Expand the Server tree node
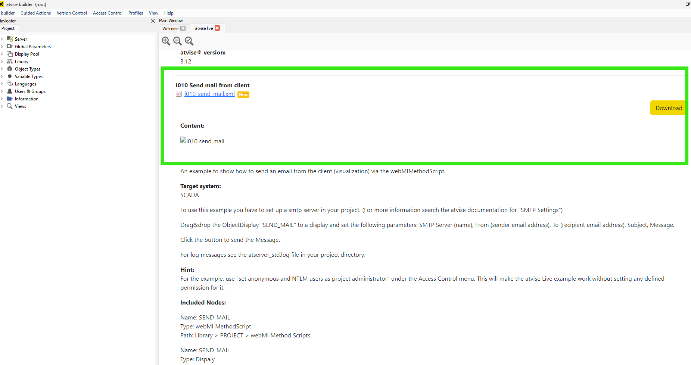Screen dimensions: 691x365 (x=2, y=39)
